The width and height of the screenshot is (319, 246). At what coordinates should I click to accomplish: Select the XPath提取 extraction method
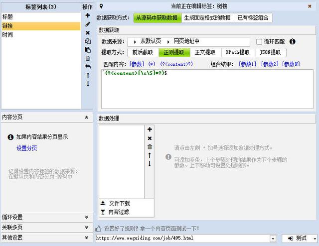[237, 52]
